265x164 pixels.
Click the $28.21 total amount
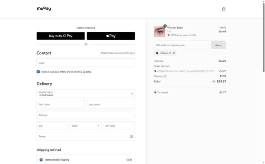coord(222,81)
